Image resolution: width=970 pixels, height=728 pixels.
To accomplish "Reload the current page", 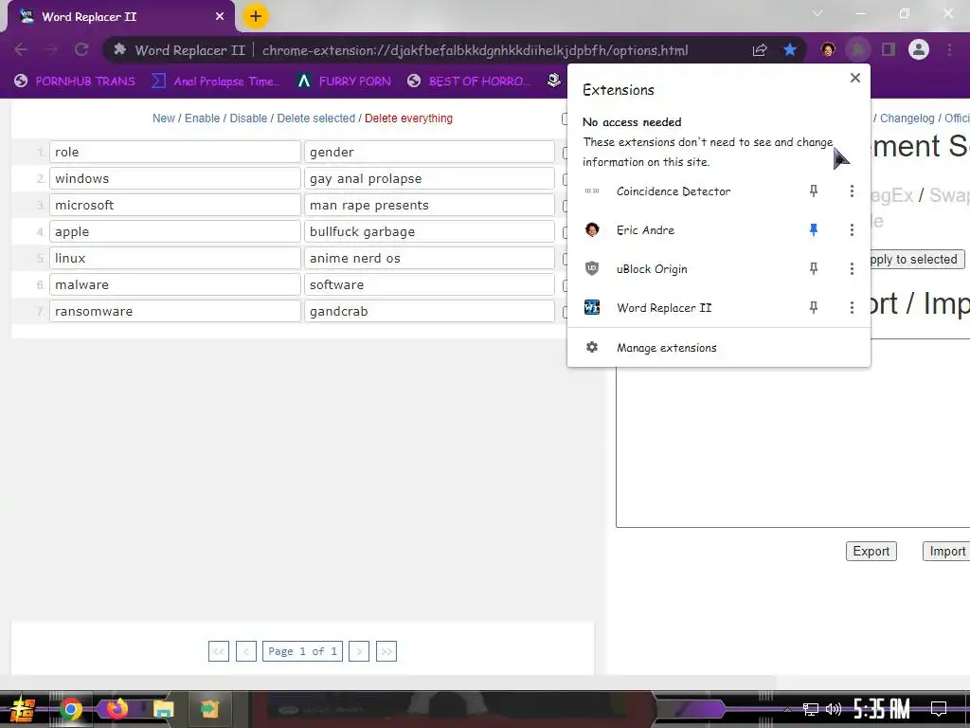I will [81, 49].
